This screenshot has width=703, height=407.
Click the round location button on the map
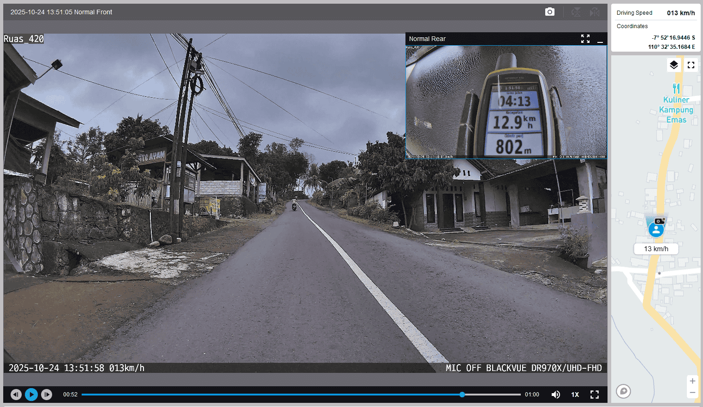[623, 391]
